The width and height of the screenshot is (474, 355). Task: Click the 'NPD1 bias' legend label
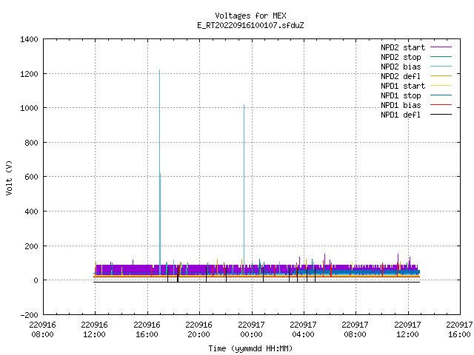[x=401, y=105]
